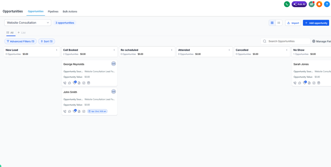The height and width of the screenshot is (167, 331).
Task: Switch to the Pipelines tab
Action: click(x=53, y=12)
